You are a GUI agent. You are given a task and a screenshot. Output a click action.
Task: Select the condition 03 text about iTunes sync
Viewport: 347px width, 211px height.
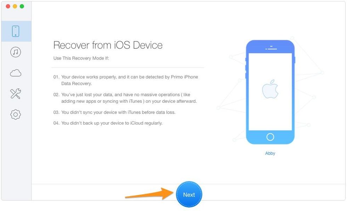point(114,112)
